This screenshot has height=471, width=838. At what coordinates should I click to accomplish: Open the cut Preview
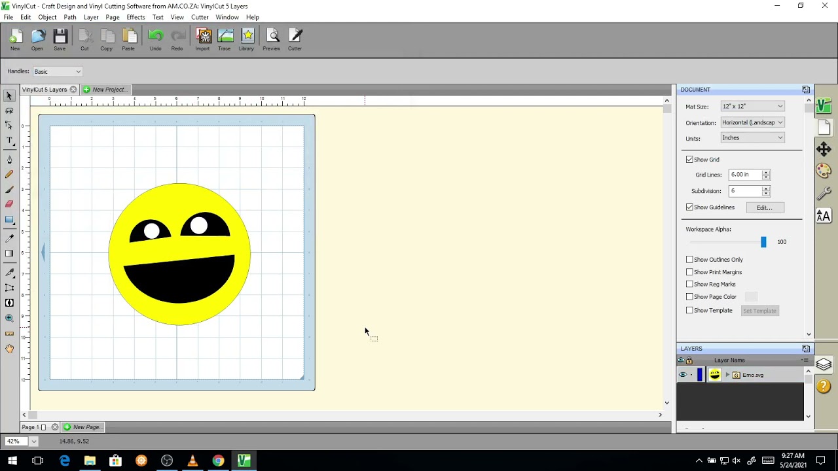click(x=272, y=40)
